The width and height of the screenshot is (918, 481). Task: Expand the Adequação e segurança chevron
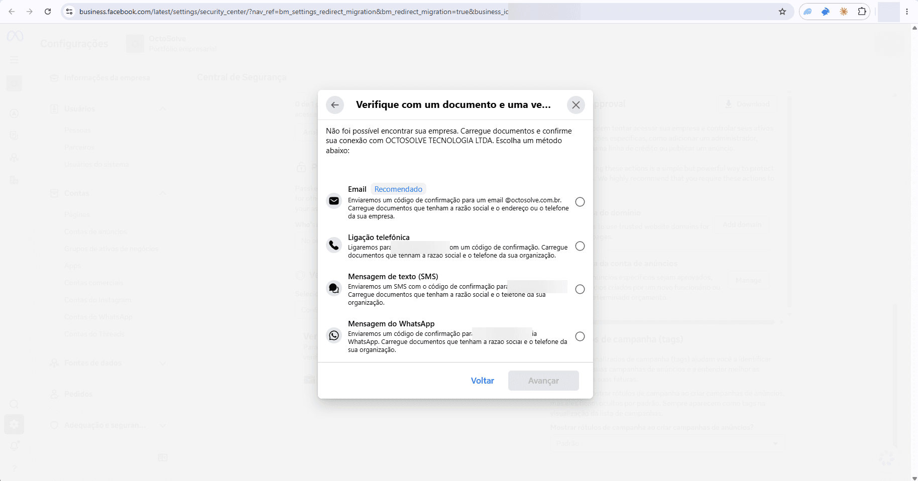pos(163,425)
